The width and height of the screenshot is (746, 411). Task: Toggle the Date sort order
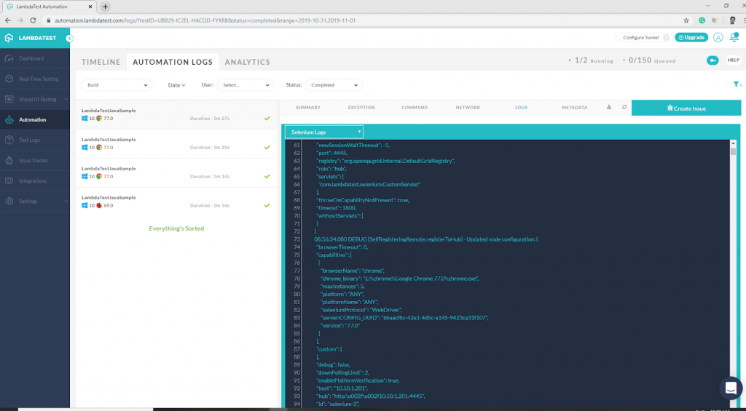(177, 85)
